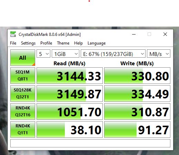Open the File menu
This screenshot has height=155, width=179.
(13, 43)
